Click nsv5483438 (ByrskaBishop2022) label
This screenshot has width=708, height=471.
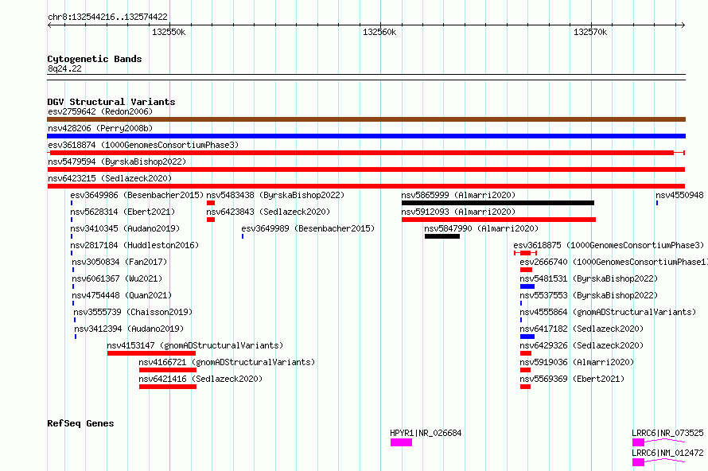pos(275,195)
